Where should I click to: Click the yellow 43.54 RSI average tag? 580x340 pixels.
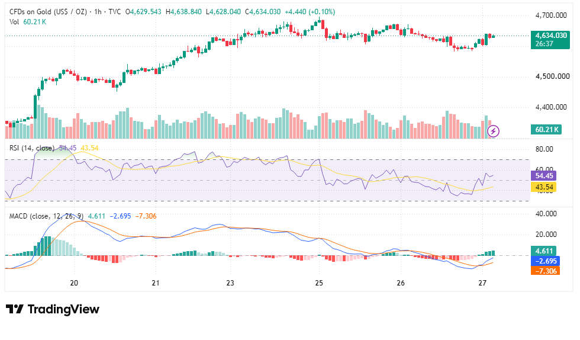(x=544, y=187)
